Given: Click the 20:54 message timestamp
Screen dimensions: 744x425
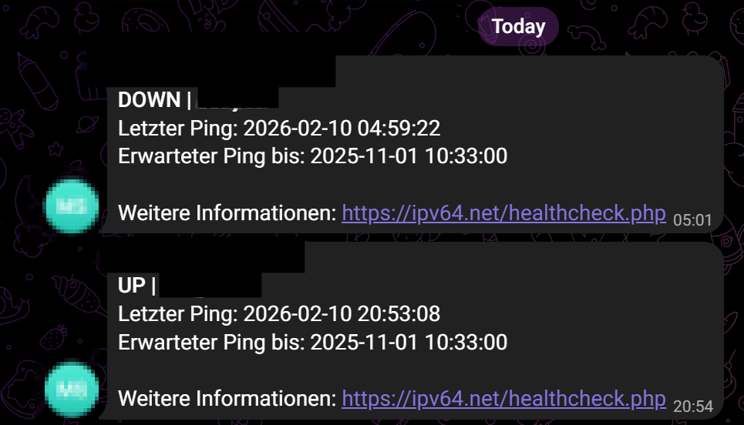Looking at the screenshot, I should click(693, 406).
